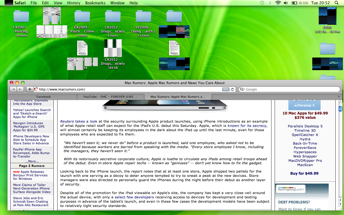The image size is (344, 215).
Task: Open 'known for its secrecy' link
Action: tap(247, 126)
